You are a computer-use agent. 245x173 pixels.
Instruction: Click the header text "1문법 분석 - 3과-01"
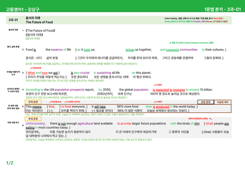[x=222, y=9]
